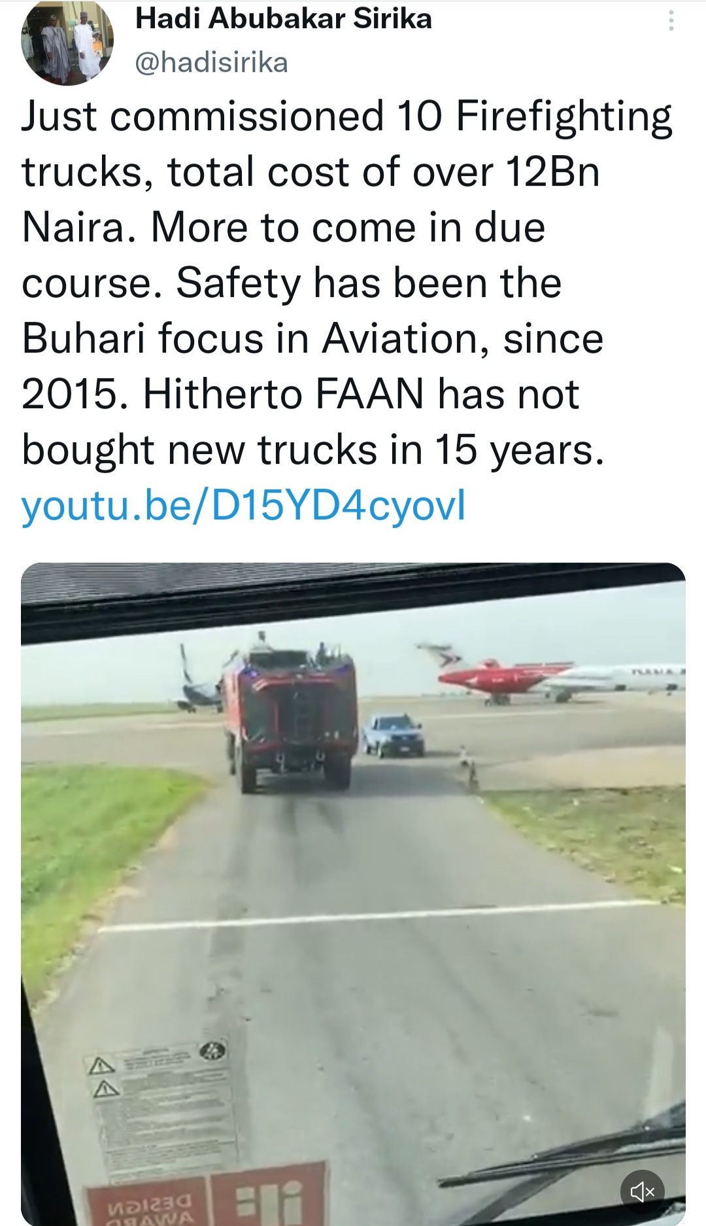Tap the red fire truck in the video

click(290, 713)
